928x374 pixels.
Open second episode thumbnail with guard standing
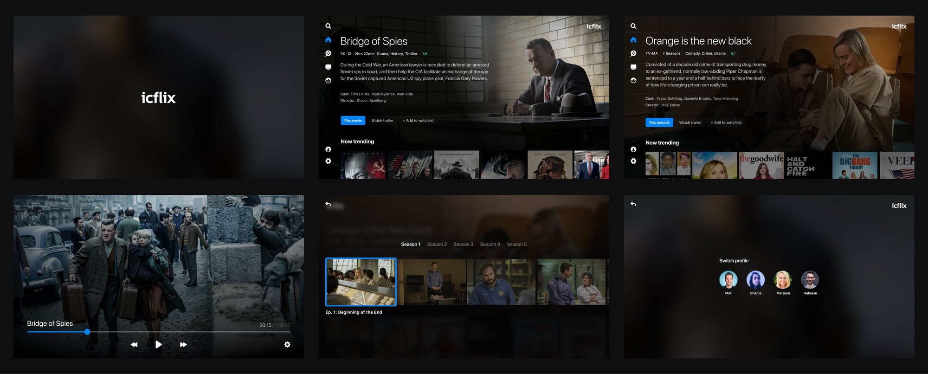432,282
